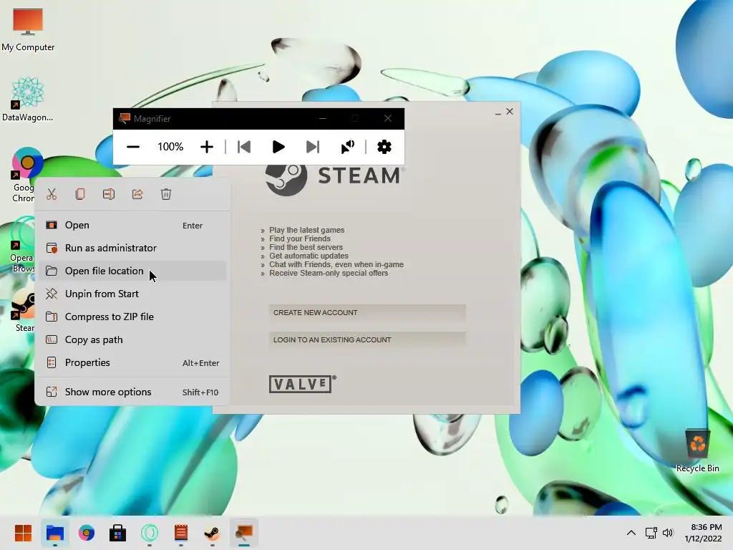Open Opera from the taskbar
The height and width of the screenshot is (550, 733).
150,533
